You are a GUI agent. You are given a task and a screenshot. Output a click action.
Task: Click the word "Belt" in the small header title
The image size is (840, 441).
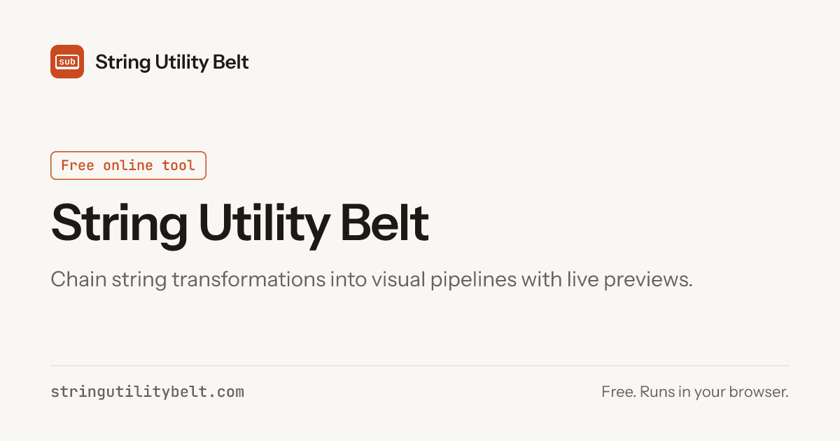click(x=230, y=62)
